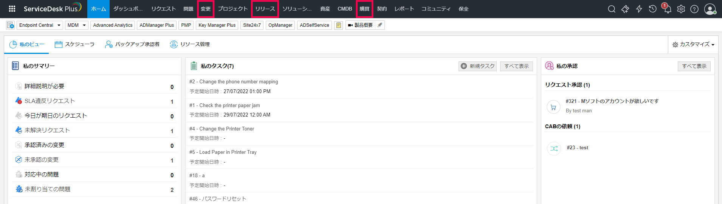Image resolution: width=722 pixels, height=204 pixels.
Task: Open the 変更 tab
Action: click(x=206, y=9)
